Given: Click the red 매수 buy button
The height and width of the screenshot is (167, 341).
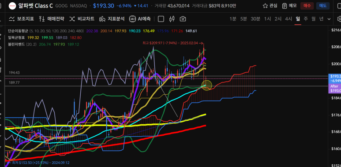Looking at the screenshot, I should pos(307,6).
